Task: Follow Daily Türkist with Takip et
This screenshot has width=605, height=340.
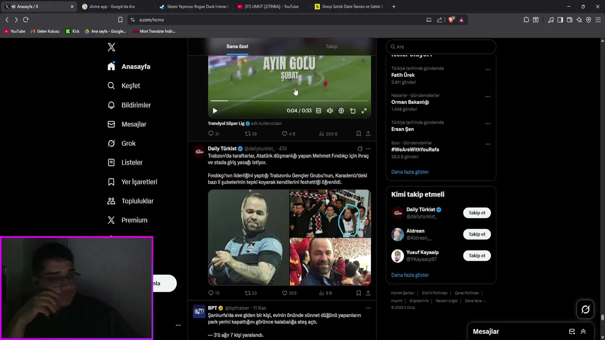Action: click(x=477, y=213)
